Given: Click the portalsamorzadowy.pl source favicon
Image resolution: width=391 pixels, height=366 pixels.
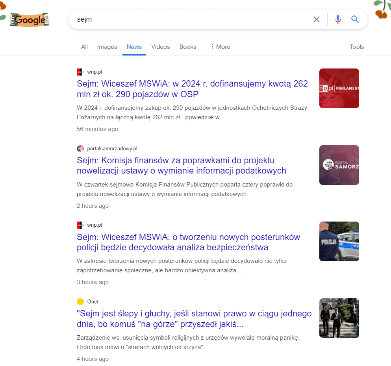Looking at the screenshot, I should [80, 148].
